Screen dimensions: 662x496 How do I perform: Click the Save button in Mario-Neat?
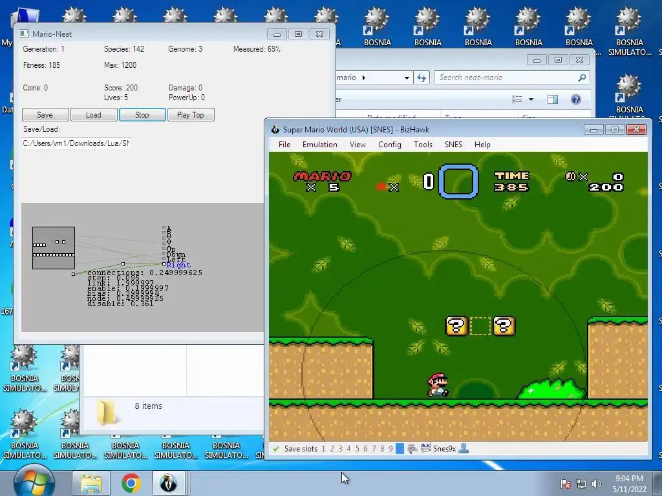coord(45,115)
